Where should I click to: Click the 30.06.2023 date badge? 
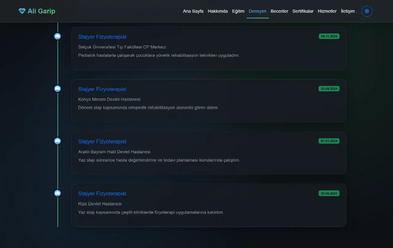coord(329,193)
